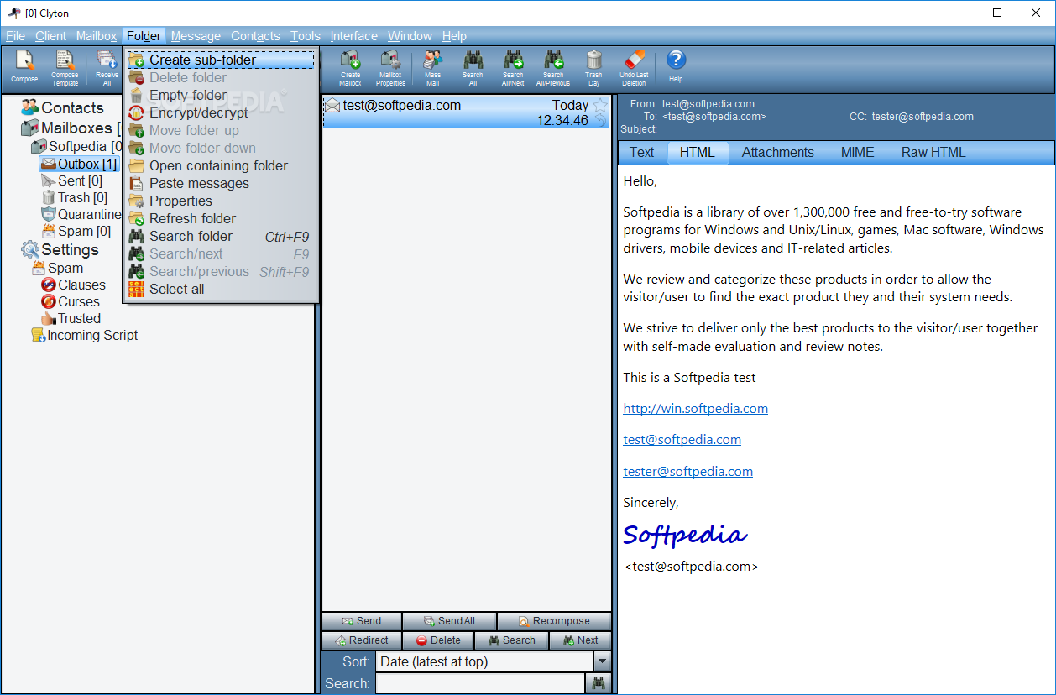Viewport: 1056px width, 695px height.
Task: Open Help from the toolbar
Action: (676, 65)
